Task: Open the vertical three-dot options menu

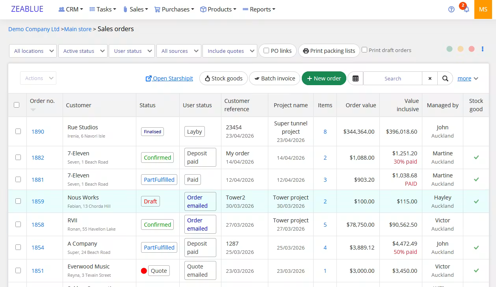Action: 483,49
